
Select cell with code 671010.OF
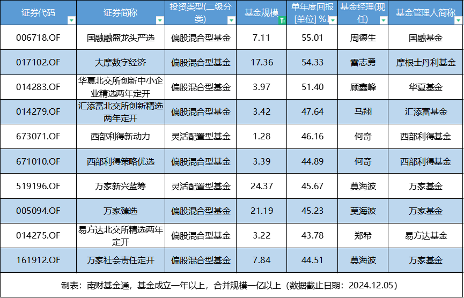click(38, 161)
